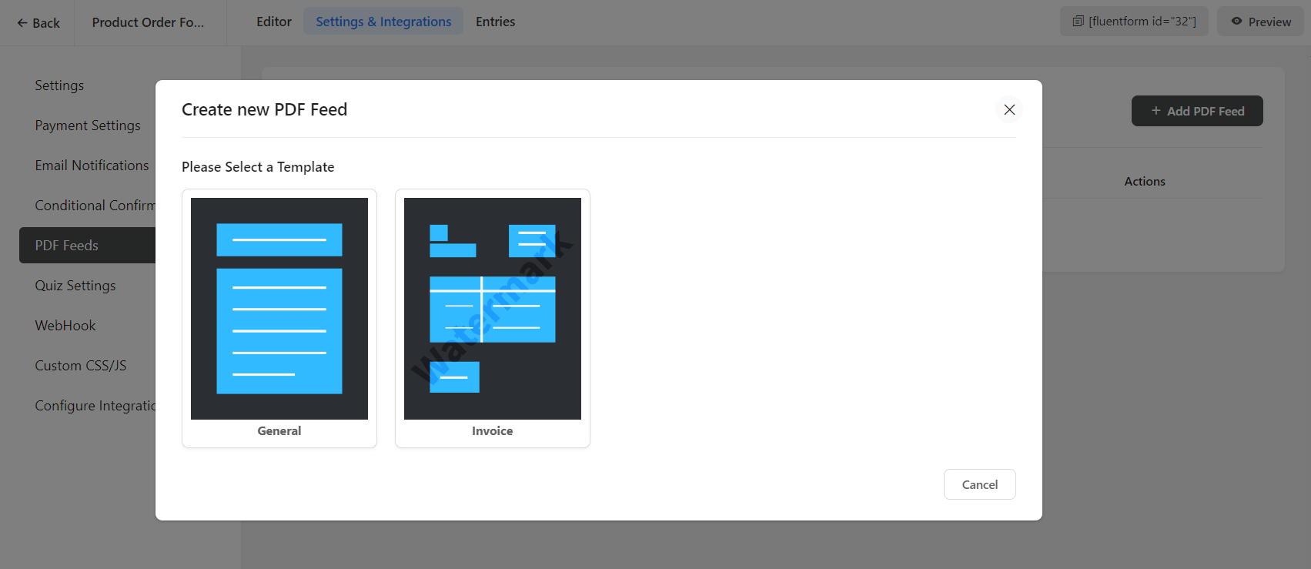Go to Payment Settings in sidebar
This screenshot has height=569, width=1311.
pos(88,126)
